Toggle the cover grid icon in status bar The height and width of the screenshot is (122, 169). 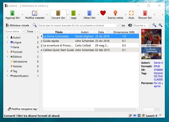click(x=139, y=116)
